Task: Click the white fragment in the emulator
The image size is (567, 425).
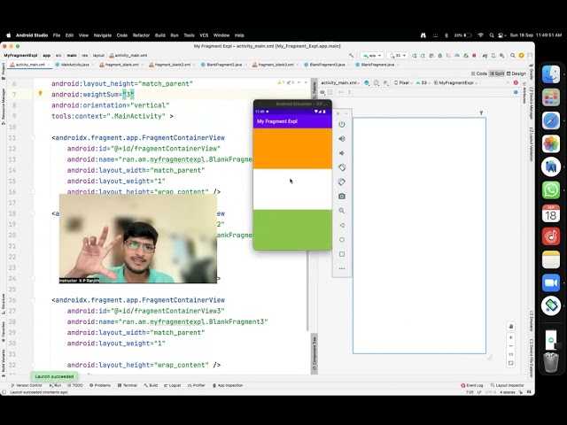Action: (x=292, y=189)
